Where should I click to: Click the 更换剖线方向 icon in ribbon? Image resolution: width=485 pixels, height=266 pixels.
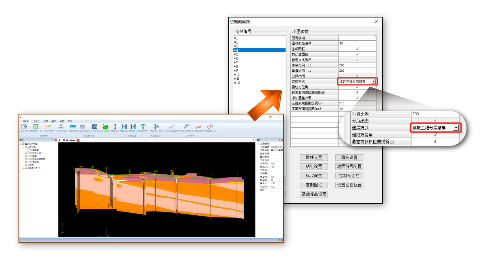[210, 127]
